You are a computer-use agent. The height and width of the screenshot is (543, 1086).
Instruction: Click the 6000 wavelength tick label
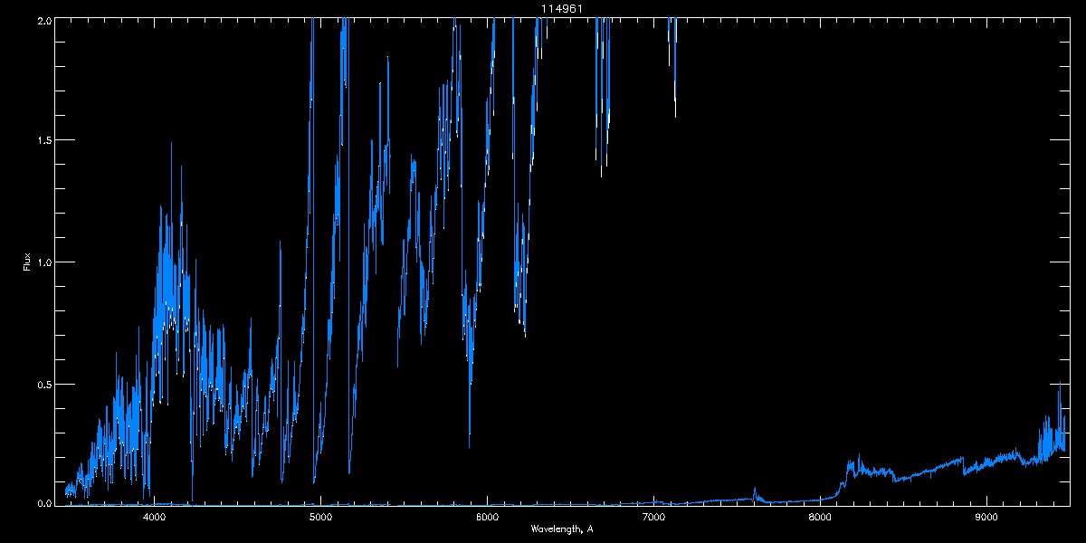coord(487,517)
